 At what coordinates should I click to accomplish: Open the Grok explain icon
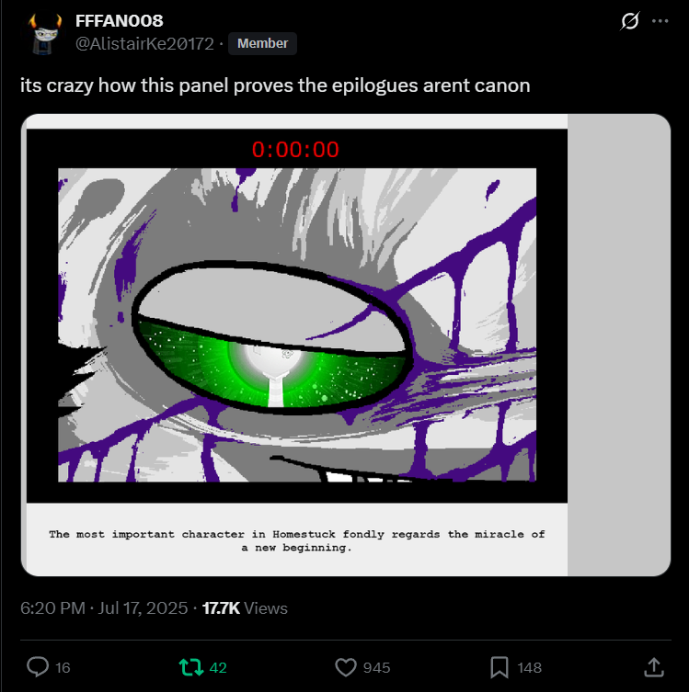click(x=629, y=21)
